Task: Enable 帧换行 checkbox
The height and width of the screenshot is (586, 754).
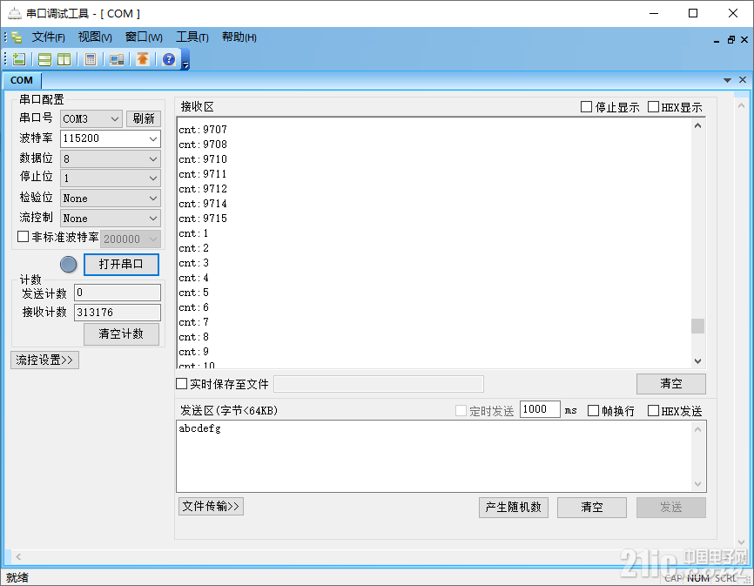Action: click(594, 410)
